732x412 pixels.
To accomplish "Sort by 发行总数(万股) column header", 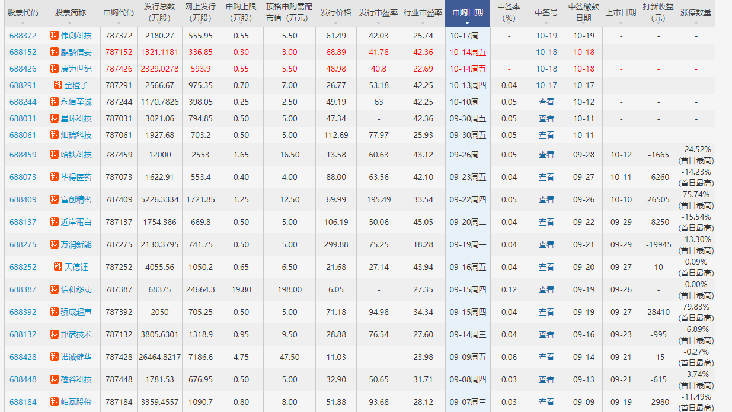I will 159,13.
